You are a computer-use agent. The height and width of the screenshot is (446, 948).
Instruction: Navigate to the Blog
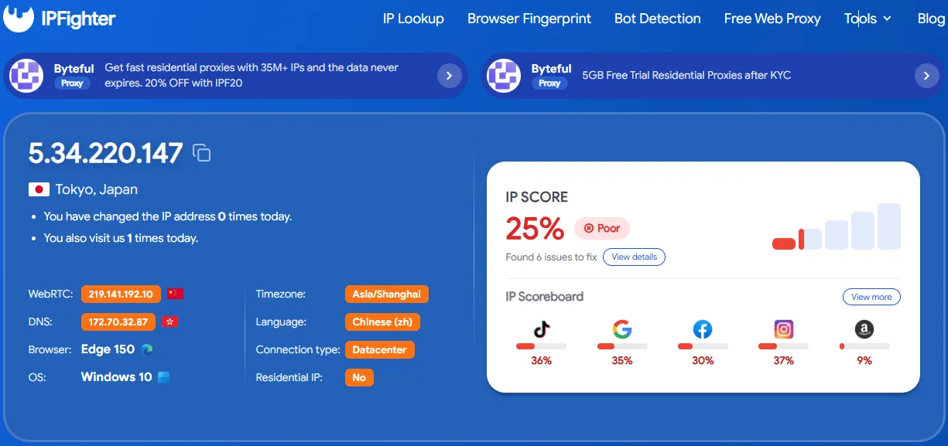tap(931, 19)
